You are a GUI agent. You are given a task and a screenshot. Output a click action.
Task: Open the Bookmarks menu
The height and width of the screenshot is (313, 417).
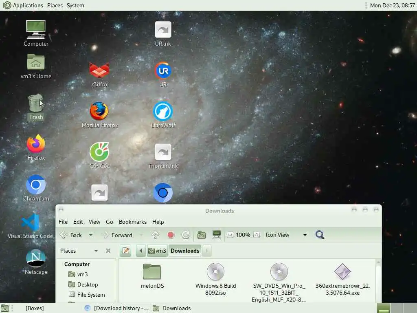tap(133, 222)
